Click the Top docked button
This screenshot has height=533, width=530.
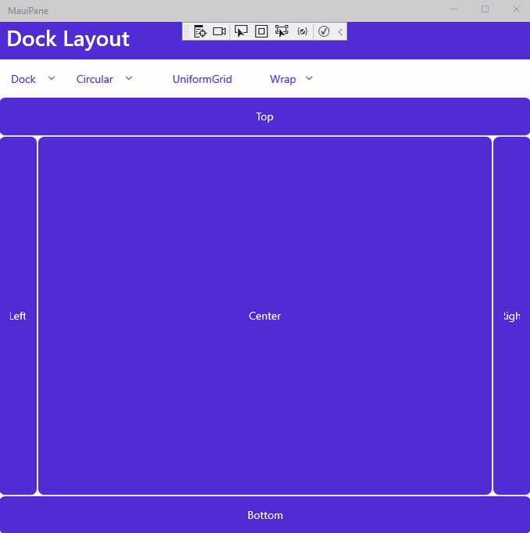[265, 117]
